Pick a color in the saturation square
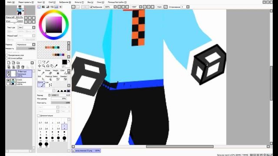This screenshot has height=156, width=278. click(x=54, y=25)
